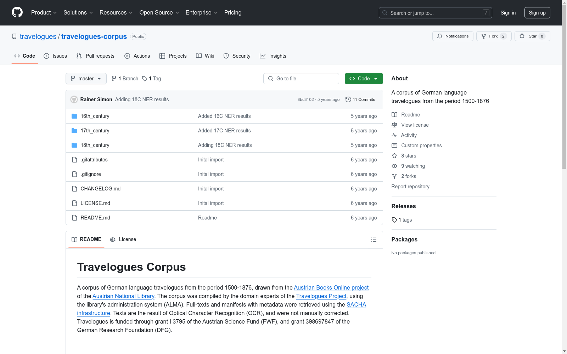Open the README outline list icon
The width and height of the screenshot is (567, 354).
point(374,240)
